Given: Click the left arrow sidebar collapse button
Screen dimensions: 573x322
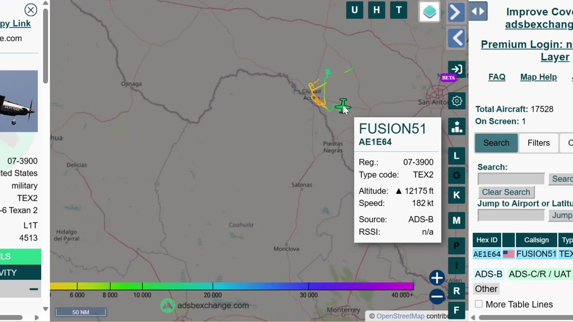Looking at the screenshot, I should [x=457, y=38].
